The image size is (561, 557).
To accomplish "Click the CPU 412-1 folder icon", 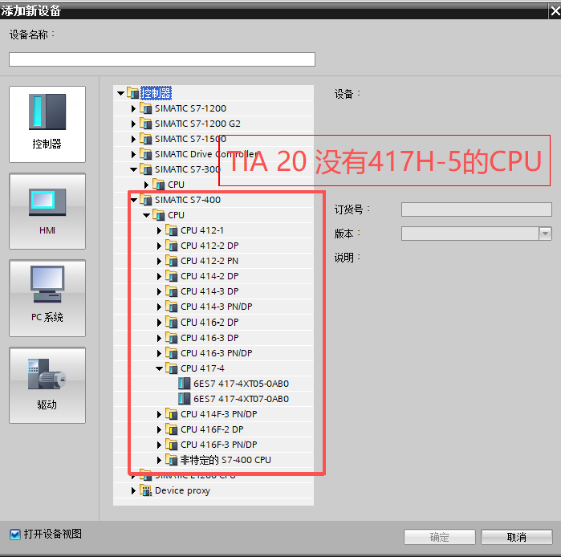I will click(x=172, y=230).
